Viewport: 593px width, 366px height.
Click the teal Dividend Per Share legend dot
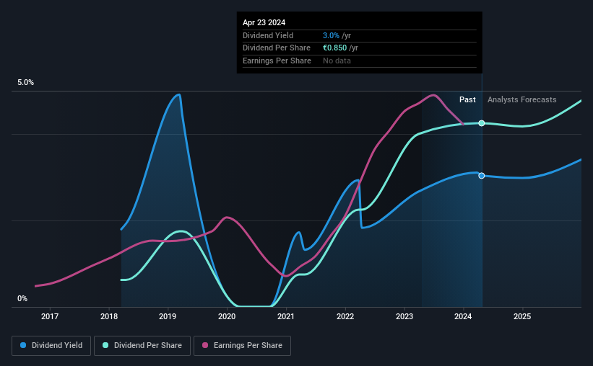[x=105, y=345]
